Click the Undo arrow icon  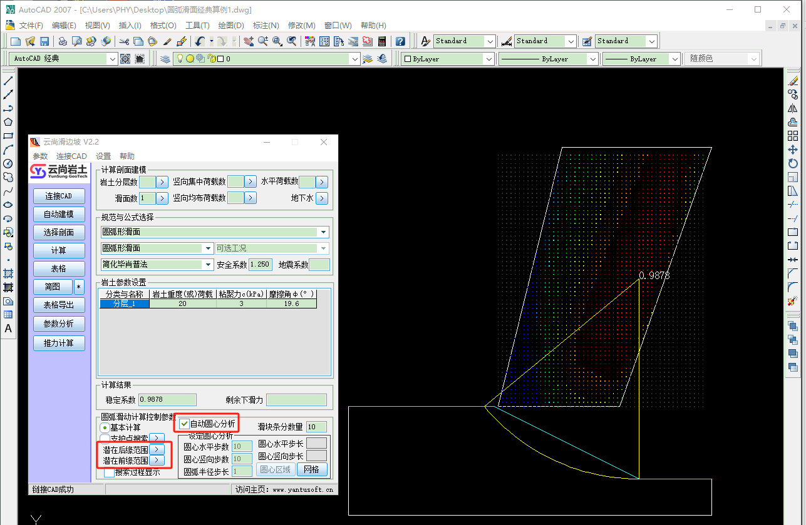click(x=199, y=41)
